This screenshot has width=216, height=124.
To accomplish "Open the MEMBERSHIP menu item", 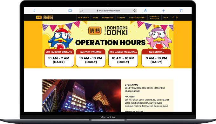I will tap(108, 17).
